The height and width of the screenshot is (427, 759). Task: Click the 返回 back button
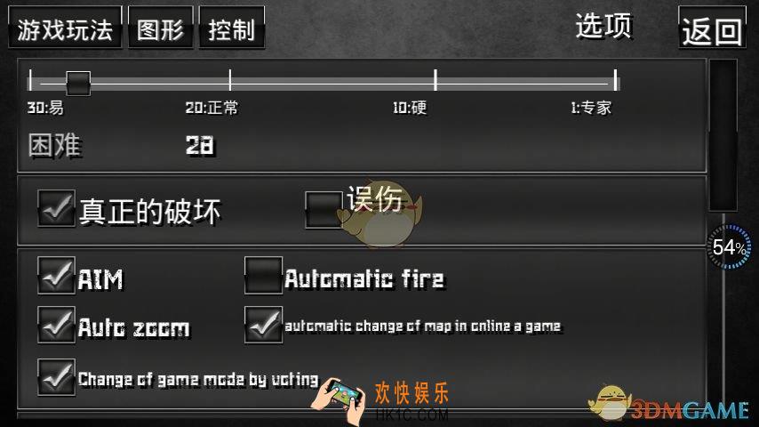point(712,28)
